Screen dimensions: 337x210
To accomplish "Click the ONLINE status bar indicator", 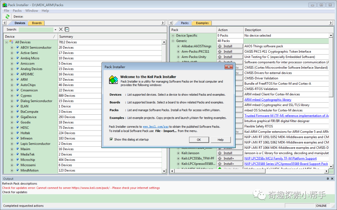I will click(x=321, y=206).
